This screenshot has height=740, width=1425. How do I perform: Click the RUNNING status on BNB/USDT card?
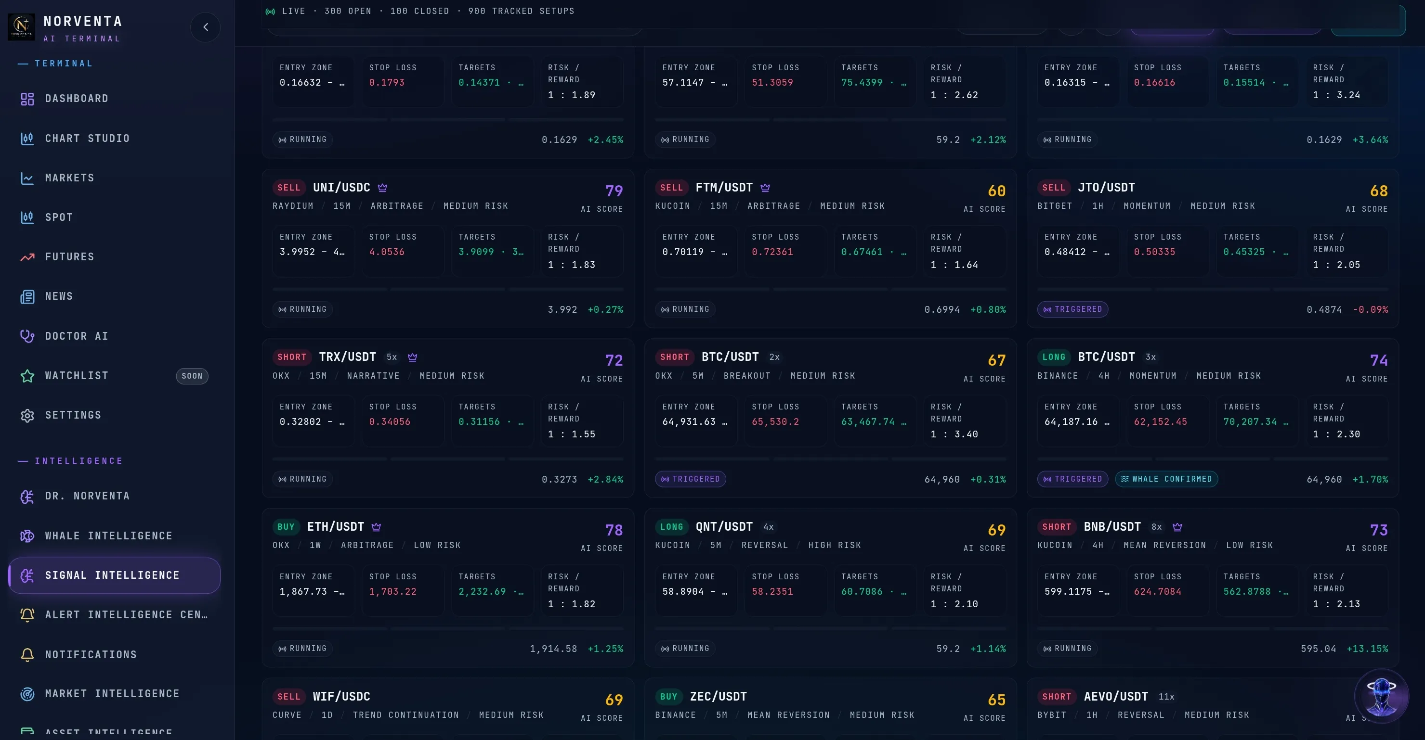coord(1068,649)
